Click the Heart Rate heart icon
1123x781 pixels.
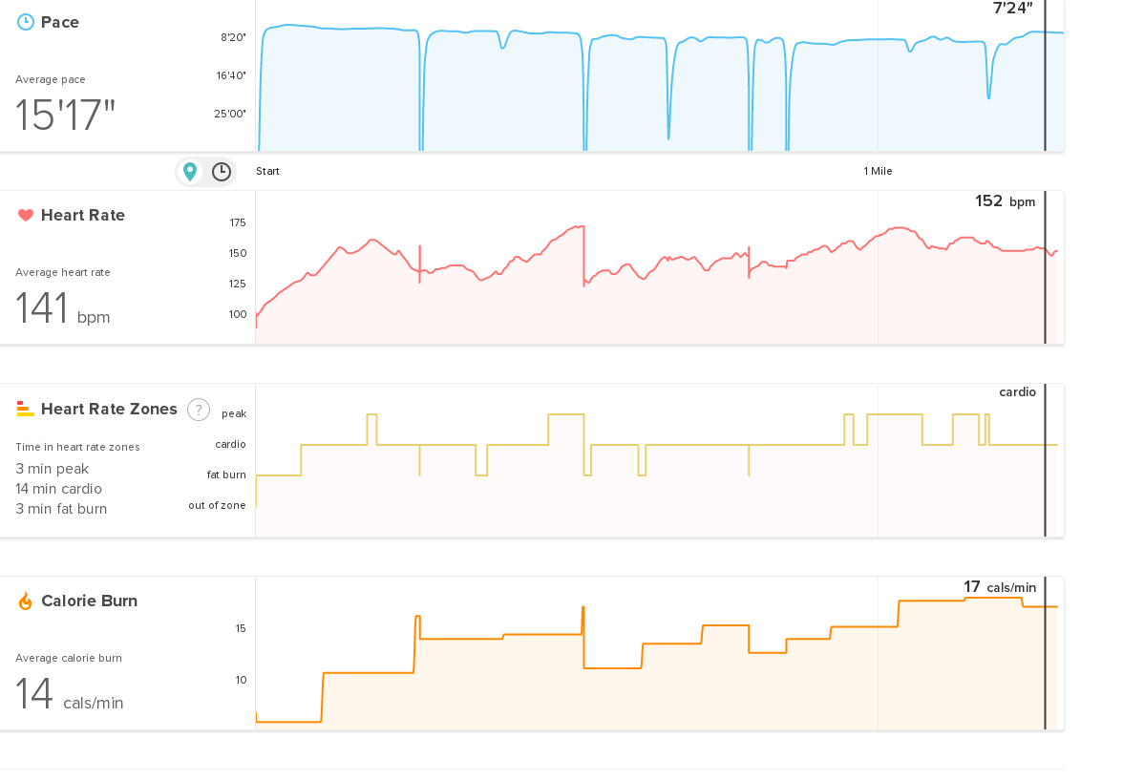pos(26,215)
